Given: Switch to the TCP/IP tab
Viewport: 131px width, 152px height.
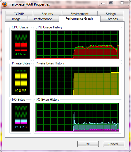Looking at the screenshot, I should click(19, 14).
